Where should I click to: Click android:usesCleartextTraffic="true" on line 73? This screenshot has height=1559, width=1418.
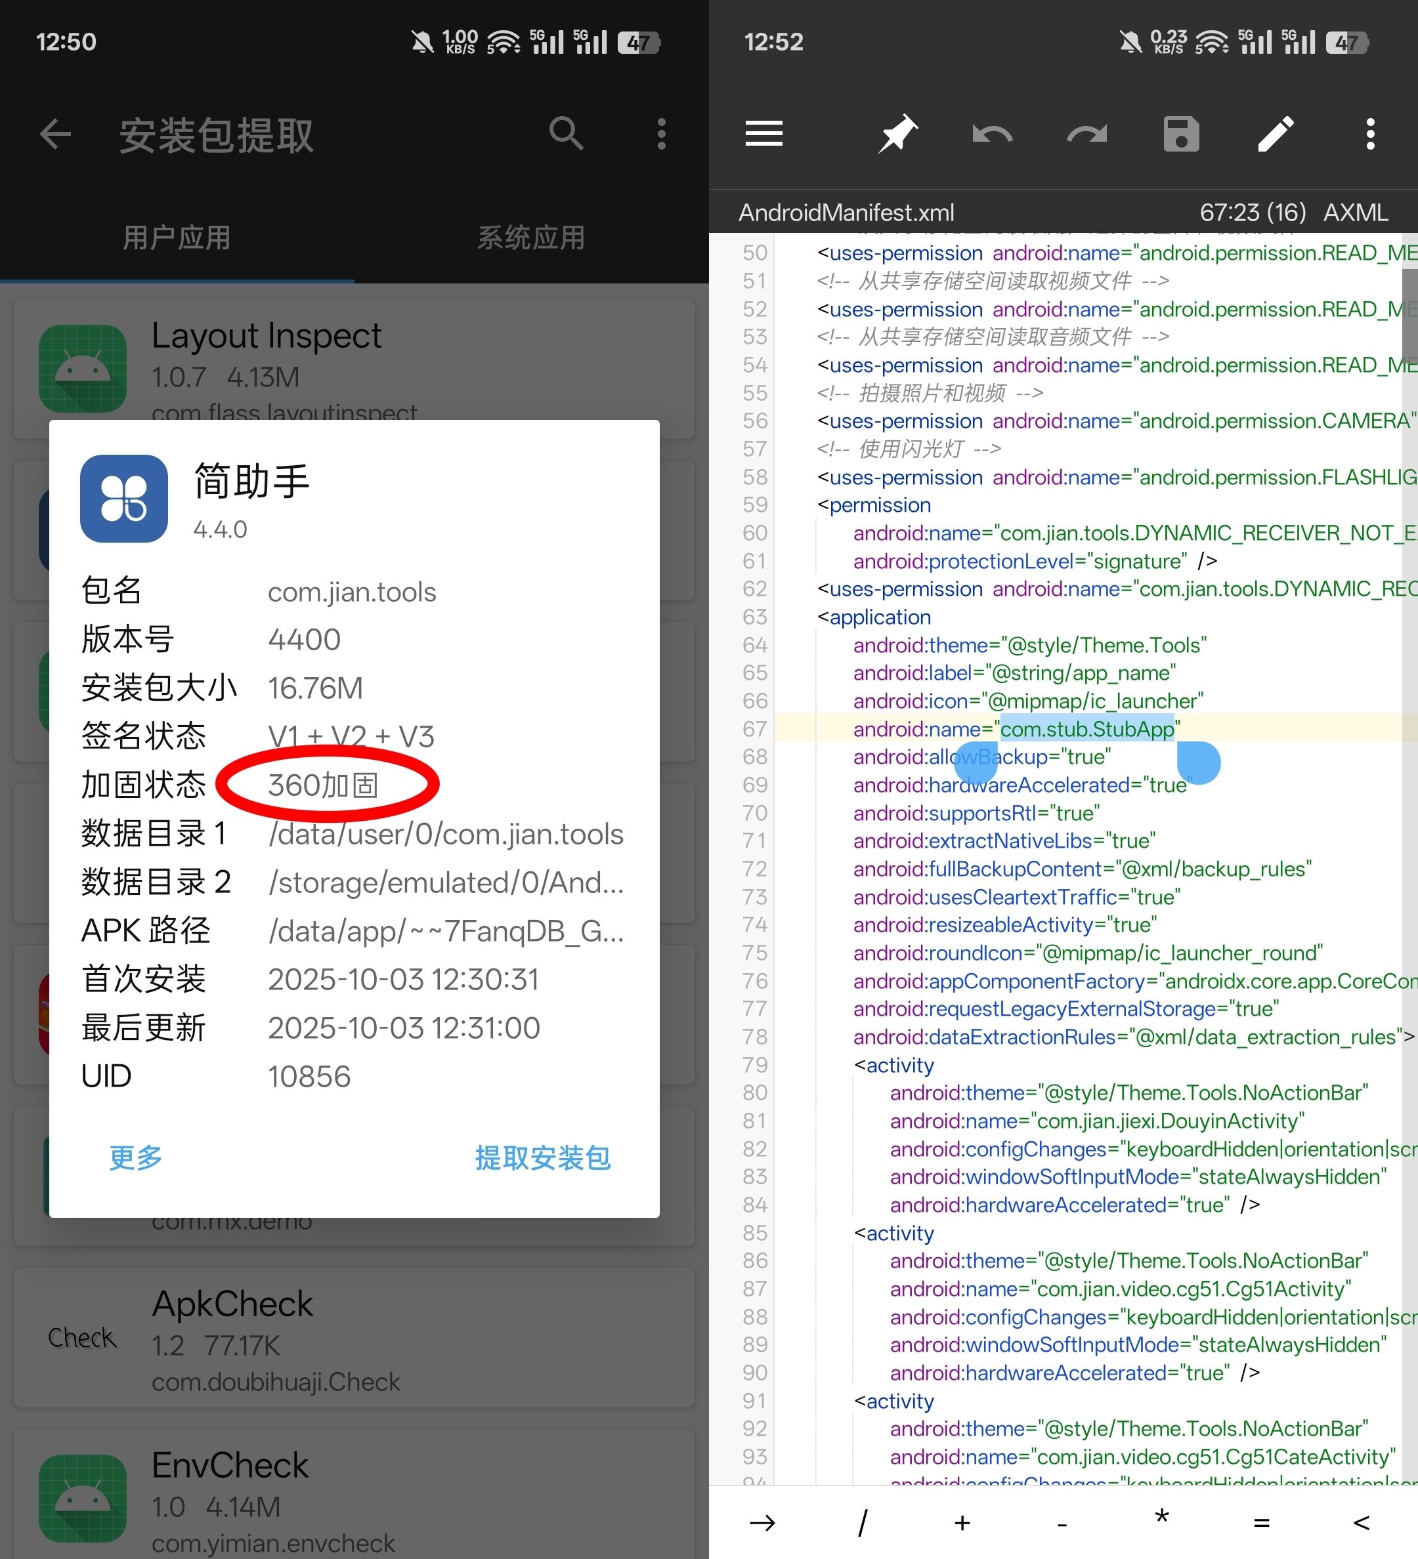(1016, 897)
